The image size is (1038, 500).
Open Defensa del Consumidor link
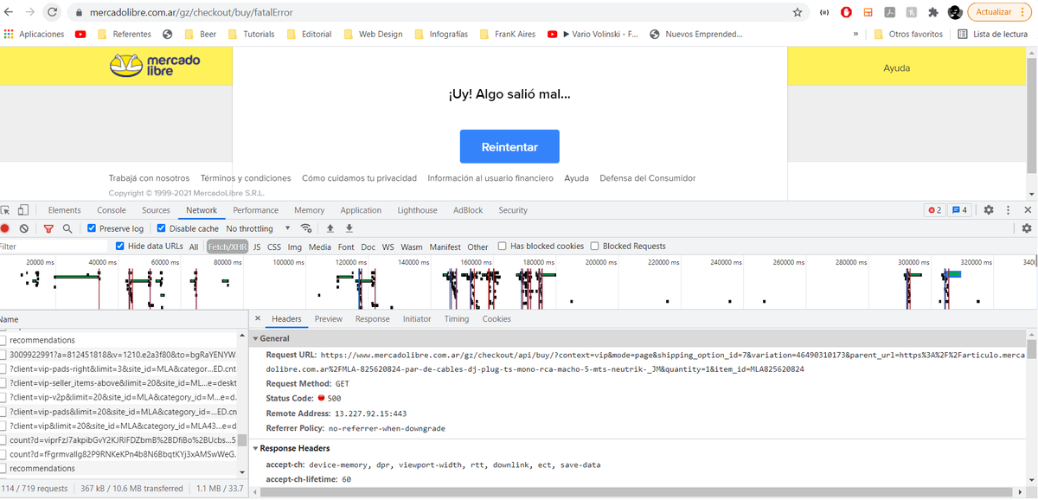[x=648, y=178]
